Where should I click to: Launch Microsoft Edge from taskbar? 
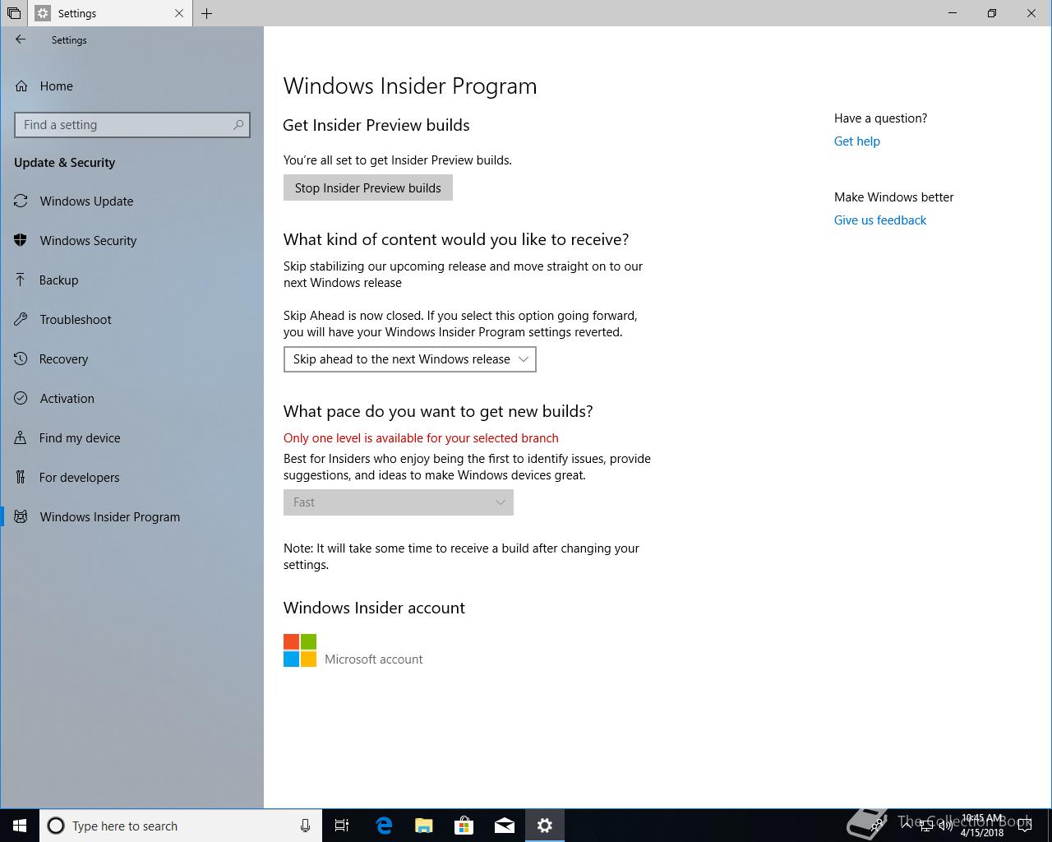coord(384,826)
